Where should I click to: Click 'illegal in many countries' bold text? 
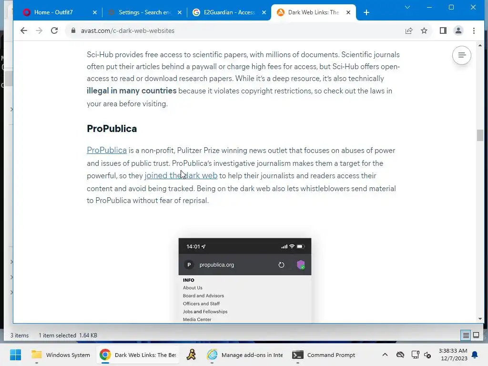[x=132, y=91]
